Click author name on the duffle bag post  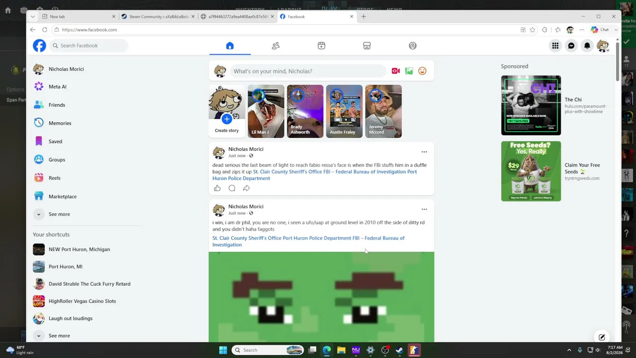click(246, 149)
